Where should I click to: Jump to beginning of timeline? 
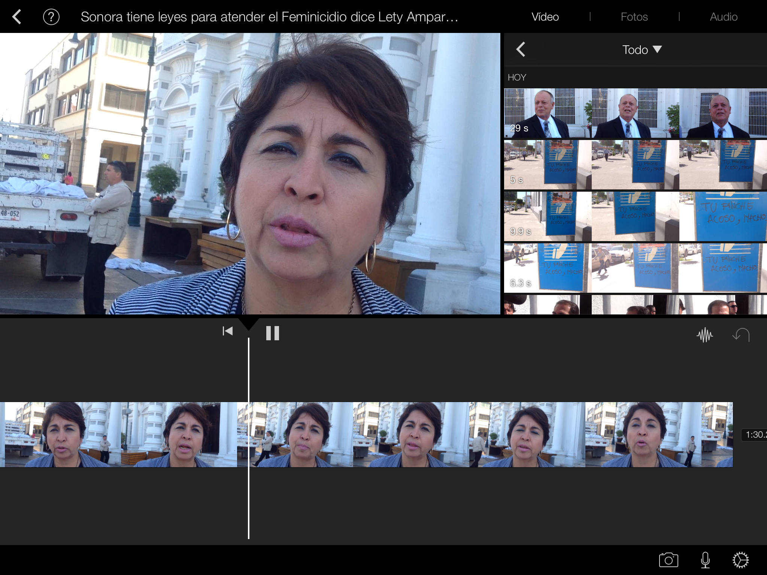point(227,331)
